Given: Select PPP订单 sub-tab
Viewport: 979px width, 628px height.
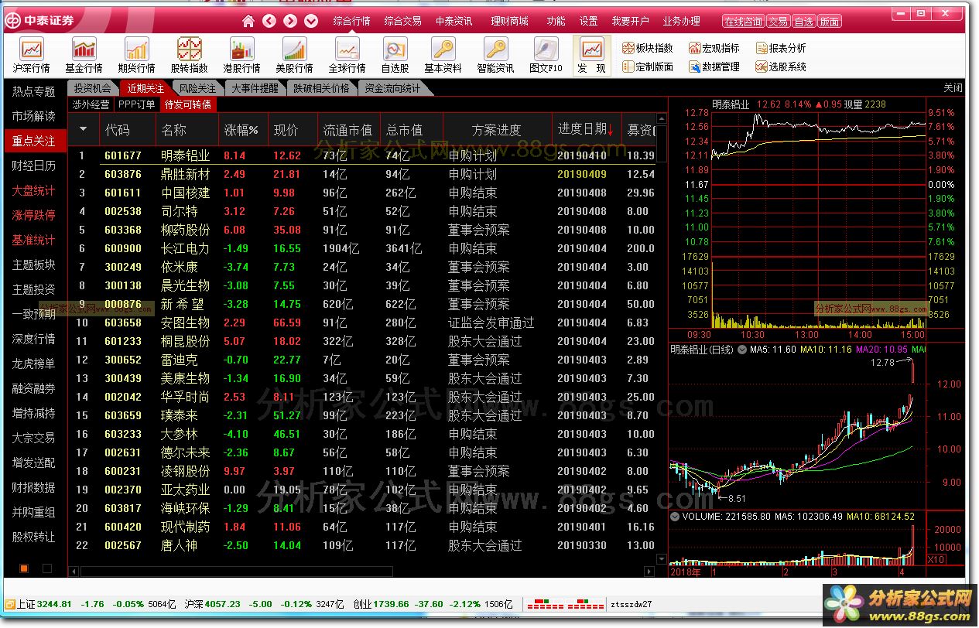Looking at the screenshot, I should pyautogui.click(x=136, y=104).
